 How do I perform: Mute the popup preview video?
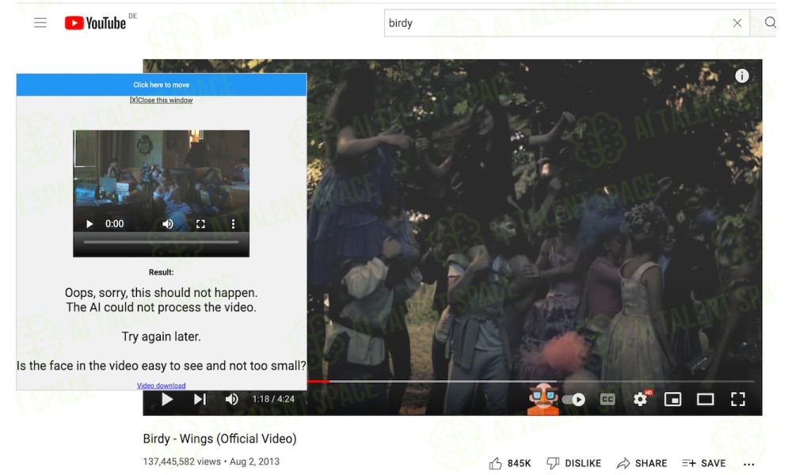168,223
